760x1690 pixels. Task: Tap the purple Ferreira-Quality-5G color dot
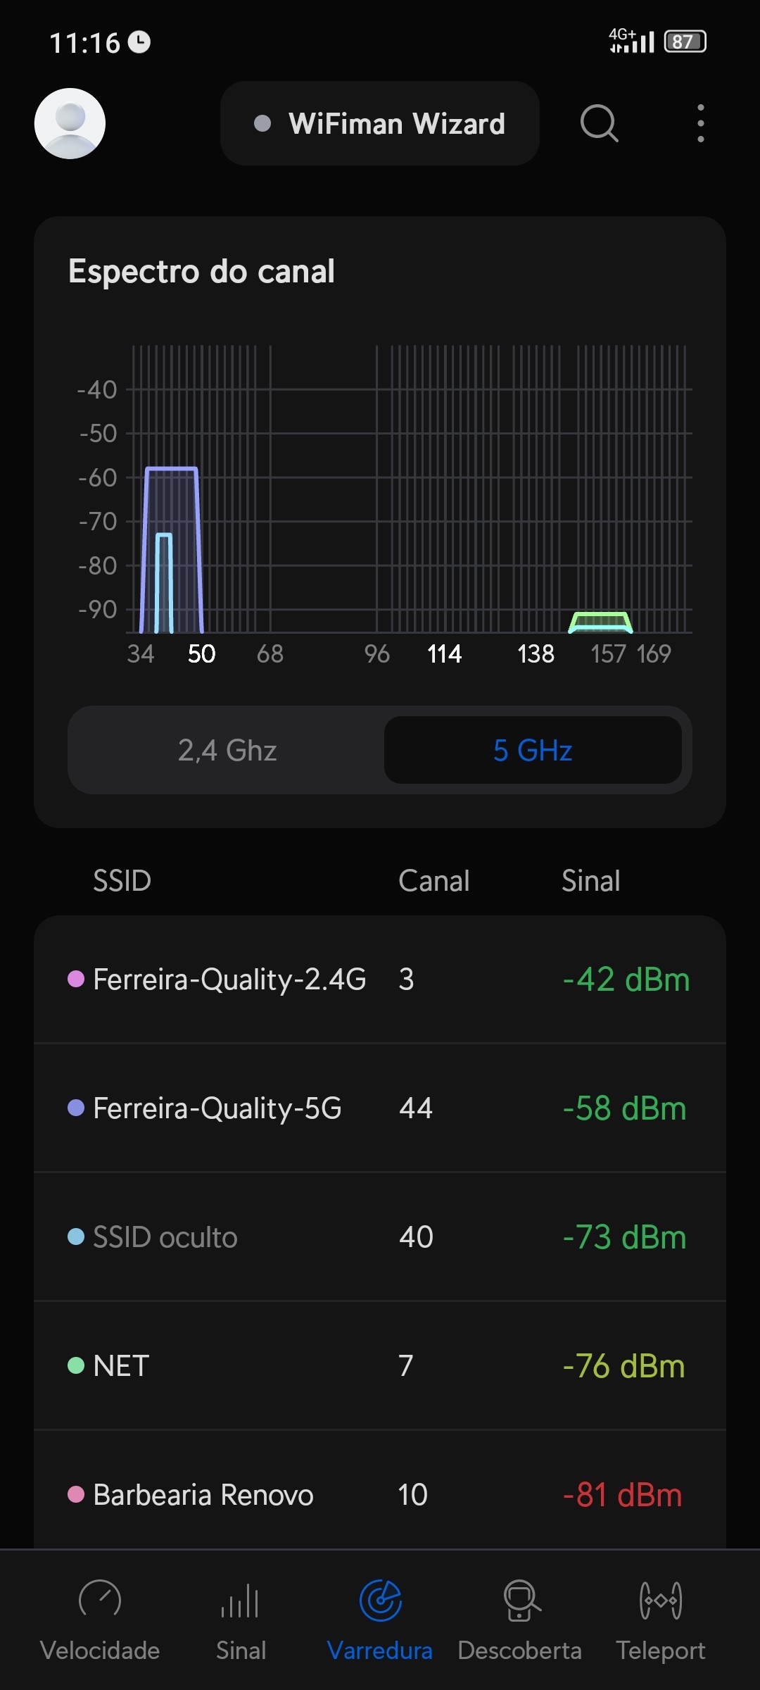pos(76,1108)
